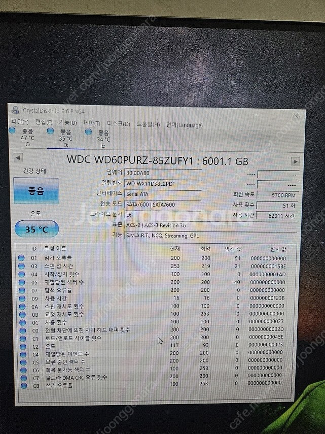
Task: Click the power on count 51 회
Action: coord(277,206)
